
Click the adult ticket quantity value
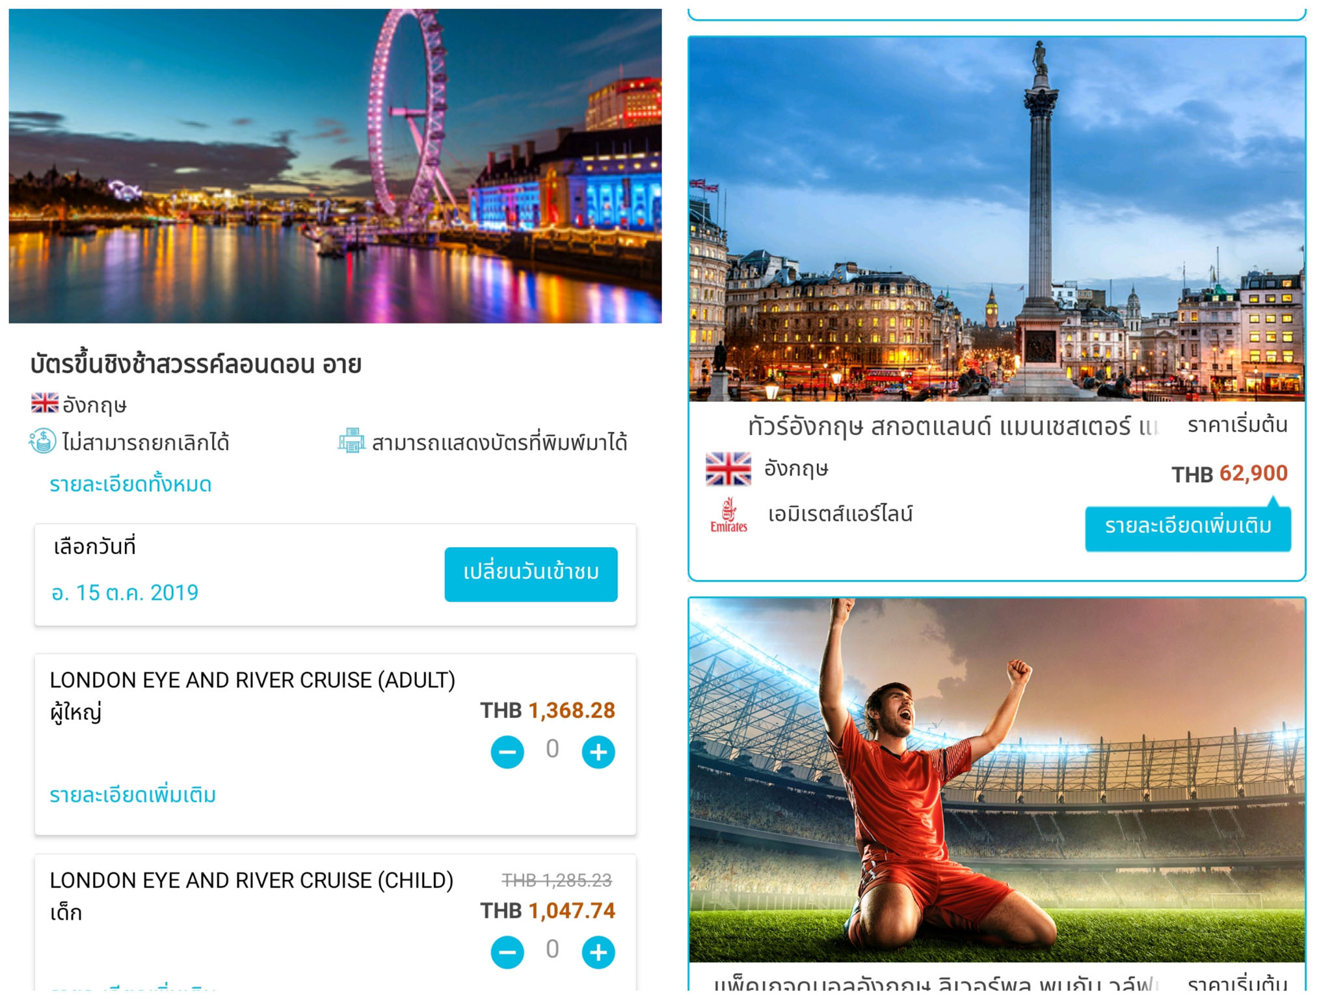click(552, 749)
